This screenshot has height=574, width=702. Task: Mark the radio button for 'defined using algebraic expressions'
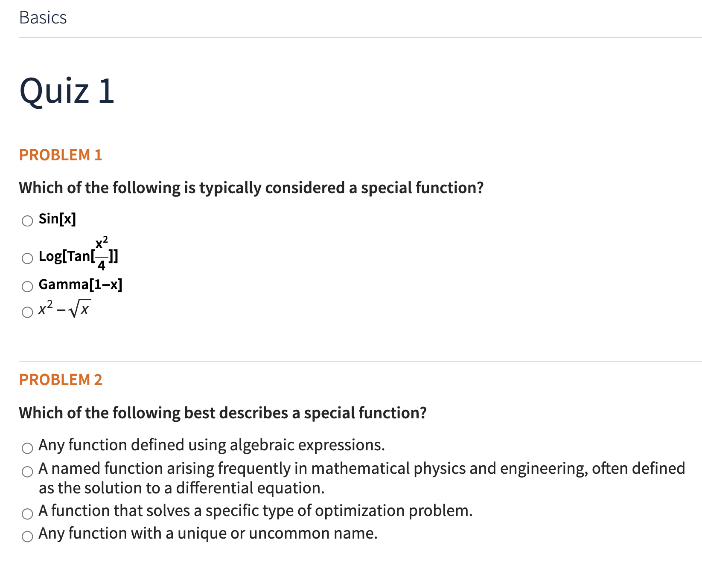coord(27,448)
